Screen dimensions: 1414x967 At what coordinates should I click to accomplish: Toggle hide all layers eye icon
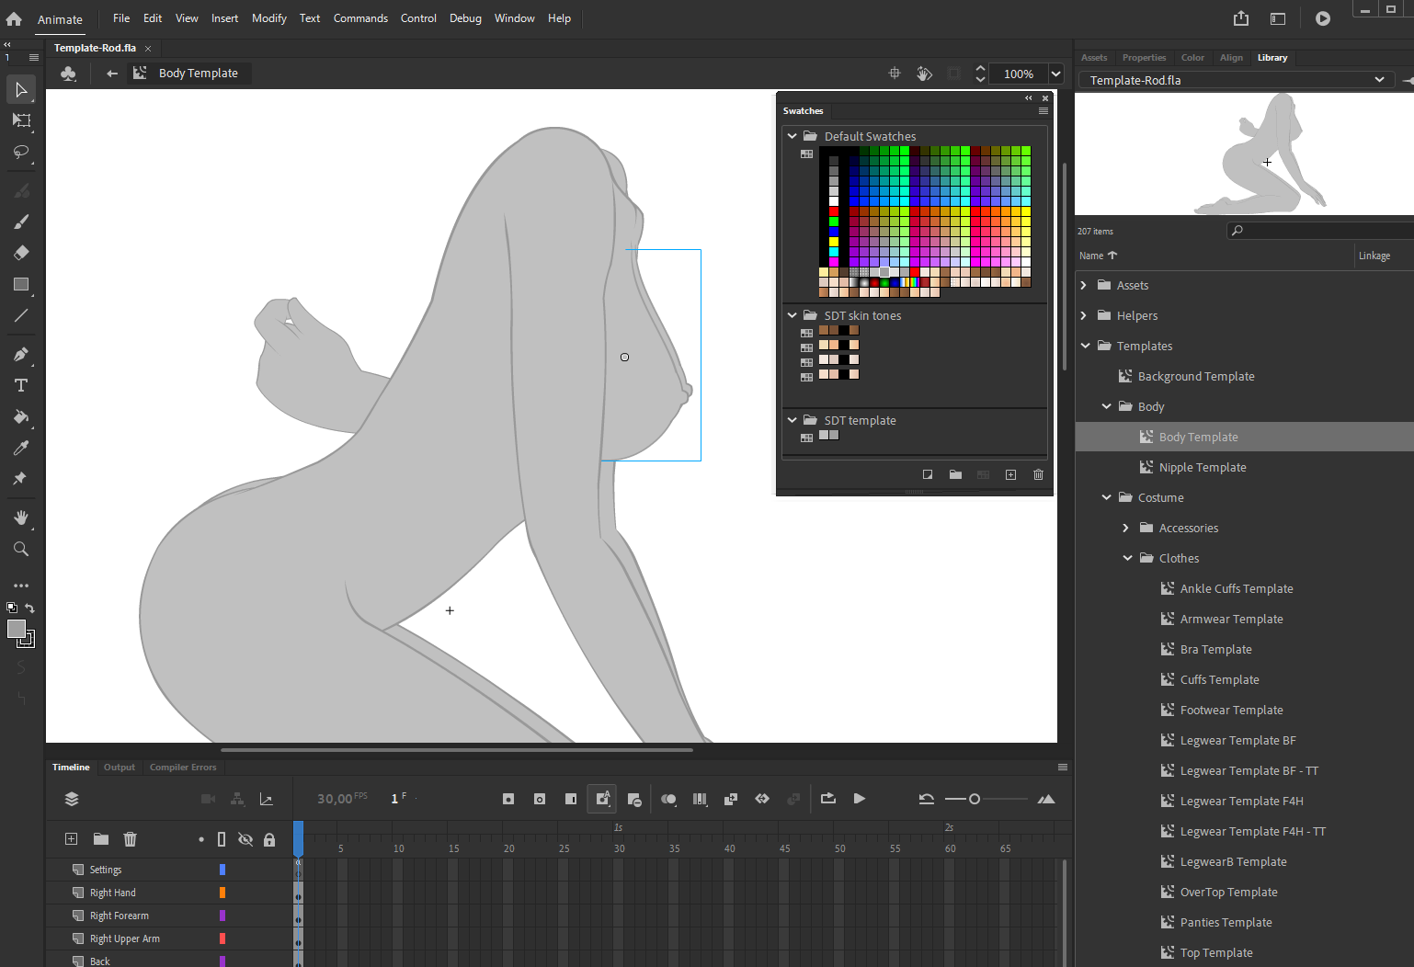click(245, 839)
